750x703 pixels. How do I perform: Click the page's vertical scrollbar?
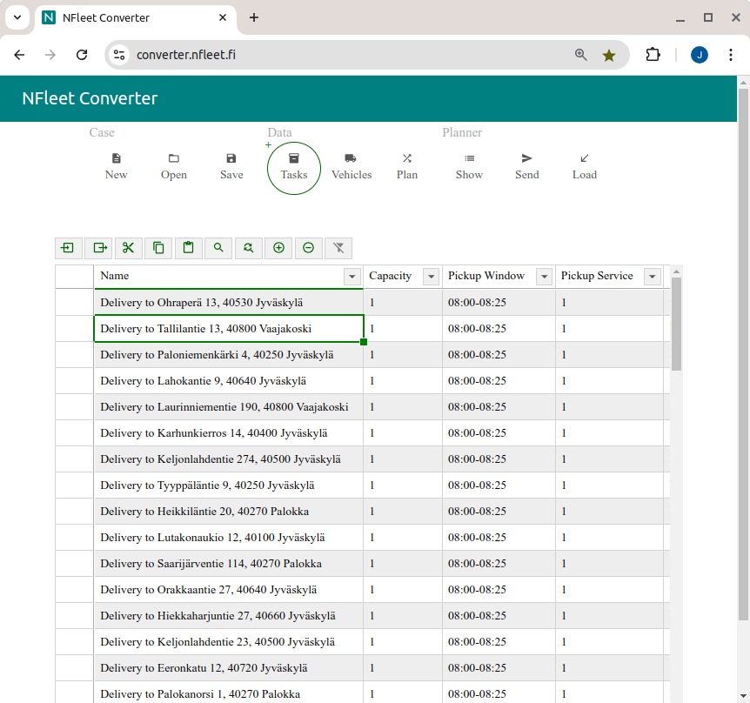[x=742, y=354]
